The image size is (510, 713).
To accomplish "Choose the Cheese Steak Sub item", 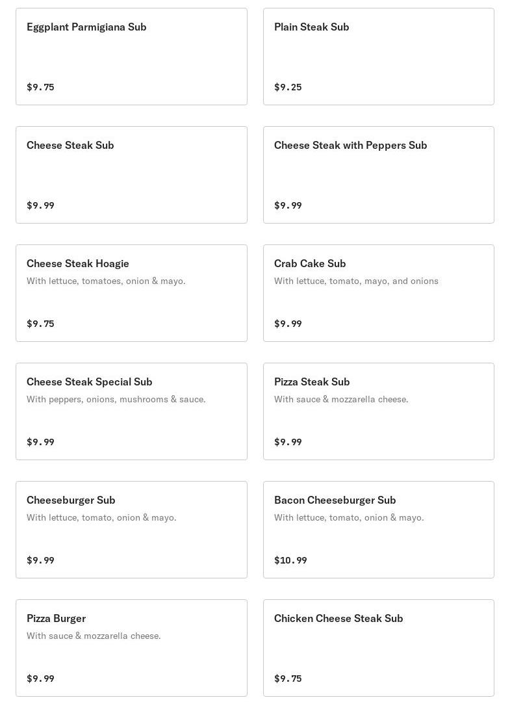I will click(131, 175).
